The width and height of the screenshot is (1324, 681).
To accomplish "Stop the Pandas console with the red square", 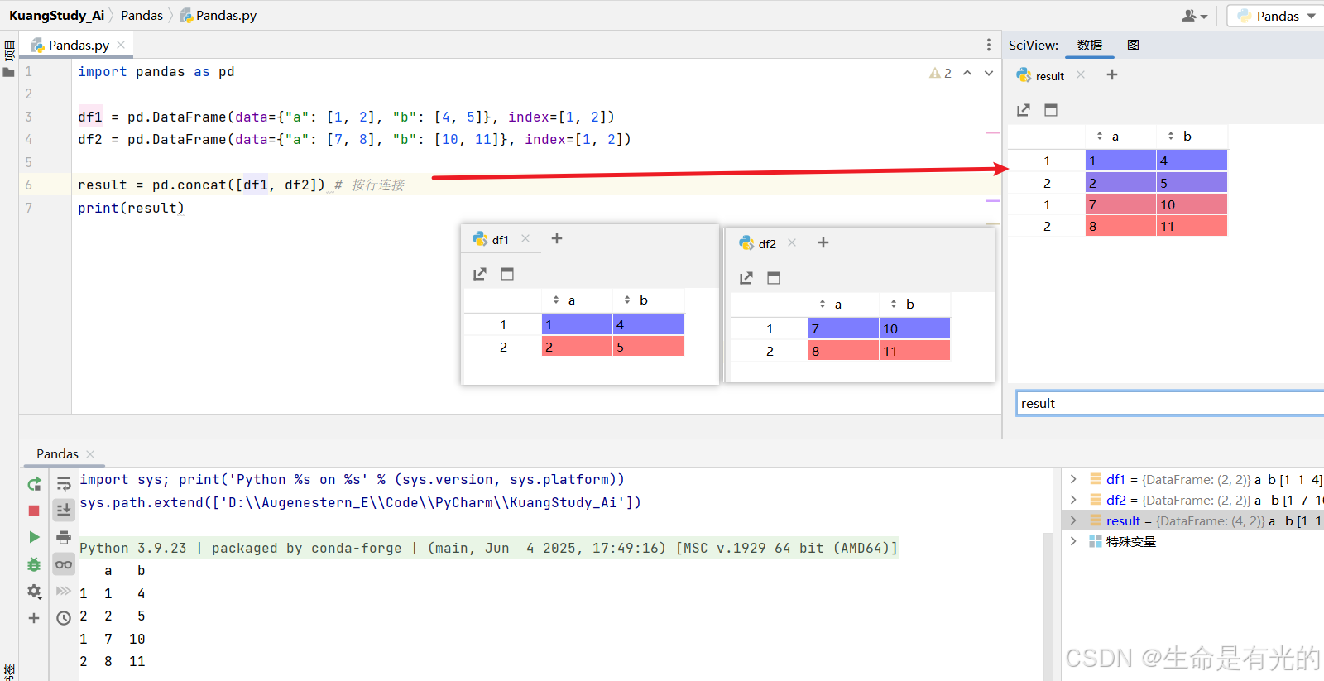I will point(34,511).
